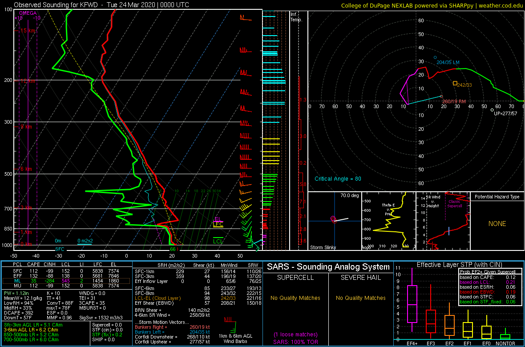Click the Eff Shear (EBWD) row
Viewport: 525px width, 347px height.
198,303
